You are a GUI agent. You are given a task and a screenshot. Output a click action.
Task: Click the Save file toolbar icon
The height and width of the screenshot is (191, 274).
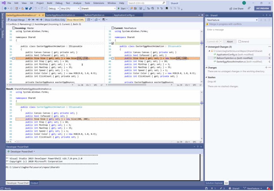pos(27,9)
